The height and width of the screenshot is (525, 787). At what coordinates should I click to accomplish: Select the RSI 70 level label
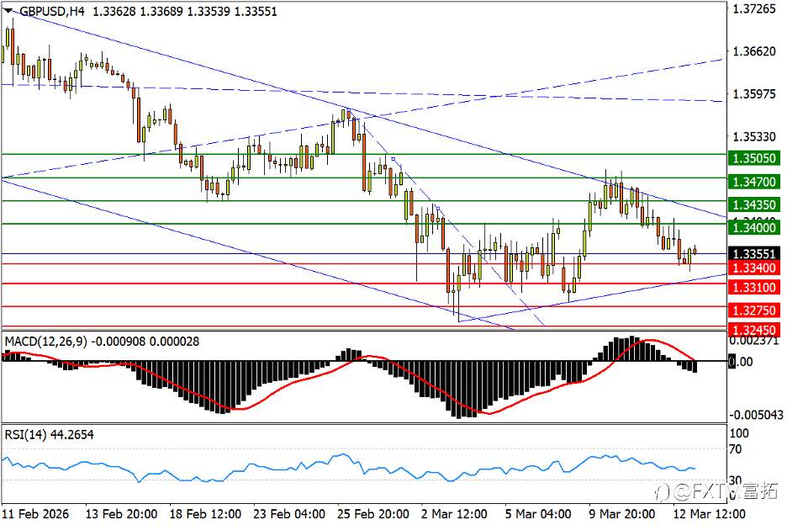point(736,449)
